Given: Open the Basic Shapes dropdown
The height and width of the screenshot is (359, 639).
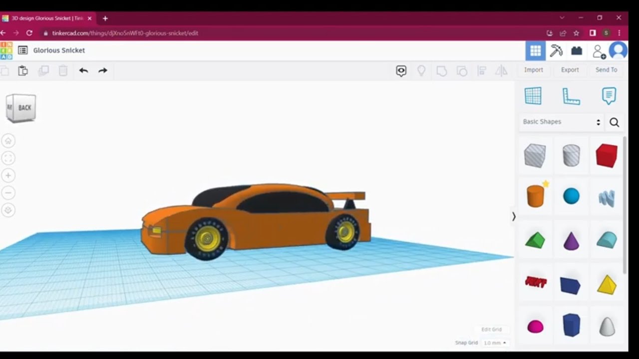Looking at the screenshot, I should (x=562, y=122).
